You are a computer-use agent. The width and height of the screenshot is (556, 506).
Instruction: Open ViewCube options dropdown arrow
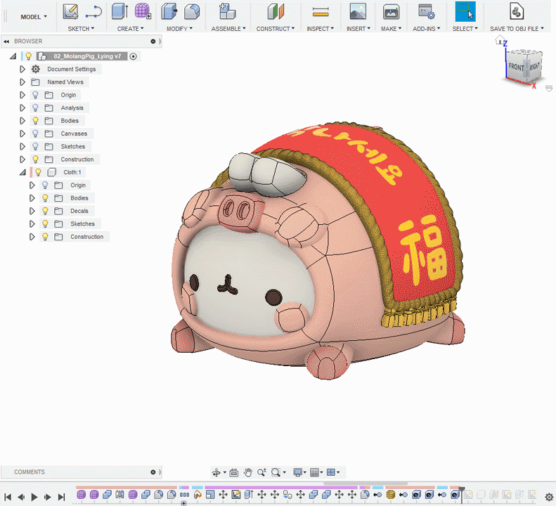[x=548, y=89]
